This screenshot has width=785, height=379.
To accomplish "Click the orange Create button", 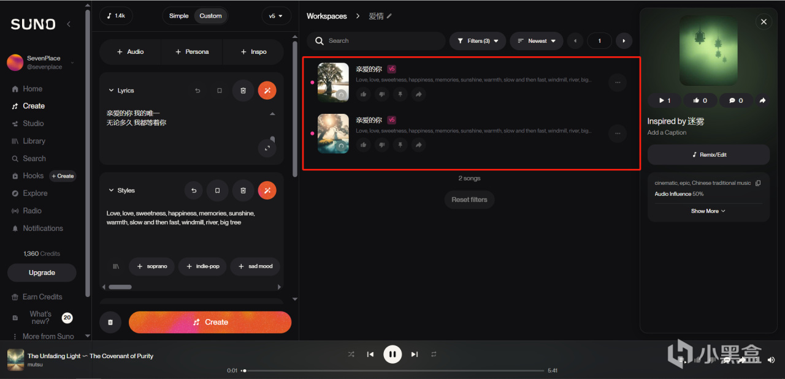I will point(210,322).
